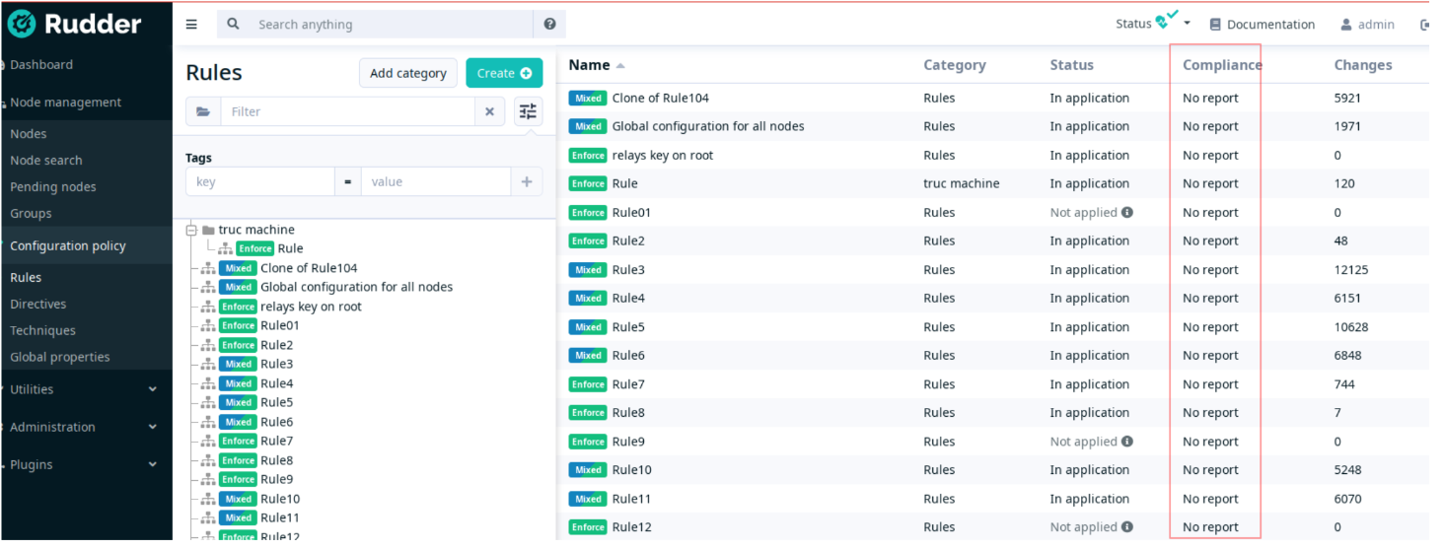
Task: Clear the rule filter with X
Action: coord(489,111)
